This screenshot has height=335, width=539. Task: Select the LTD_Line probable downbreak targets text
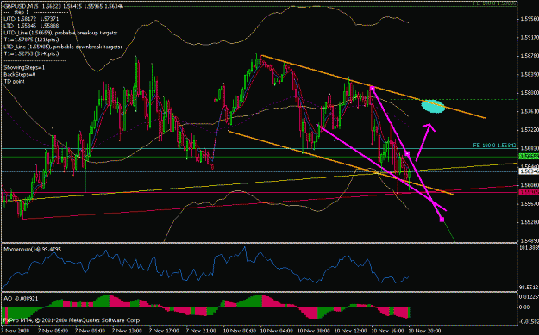tap(63, 47)
